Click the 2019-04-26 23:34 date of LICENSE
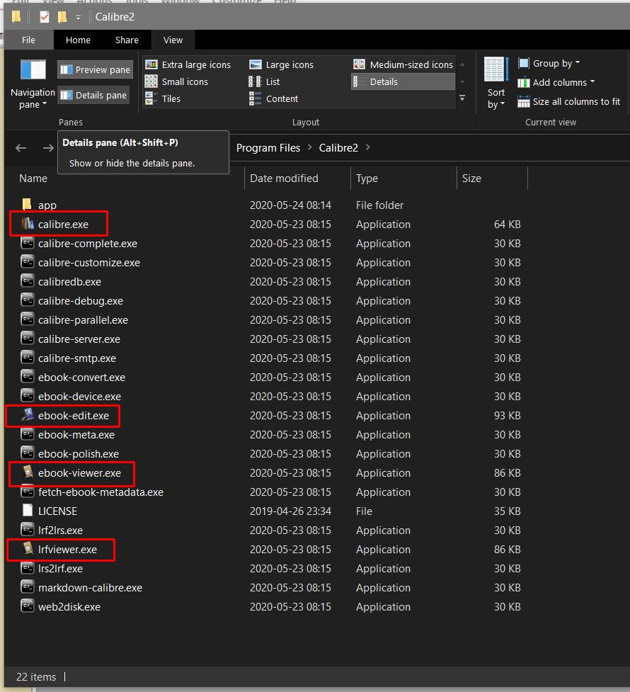 [x=290, y=511]
